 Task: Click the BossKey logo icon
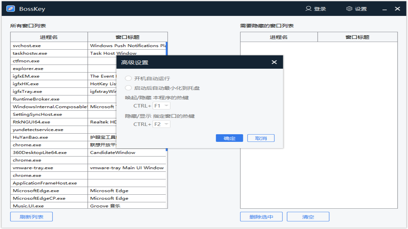tap(11, 8)
